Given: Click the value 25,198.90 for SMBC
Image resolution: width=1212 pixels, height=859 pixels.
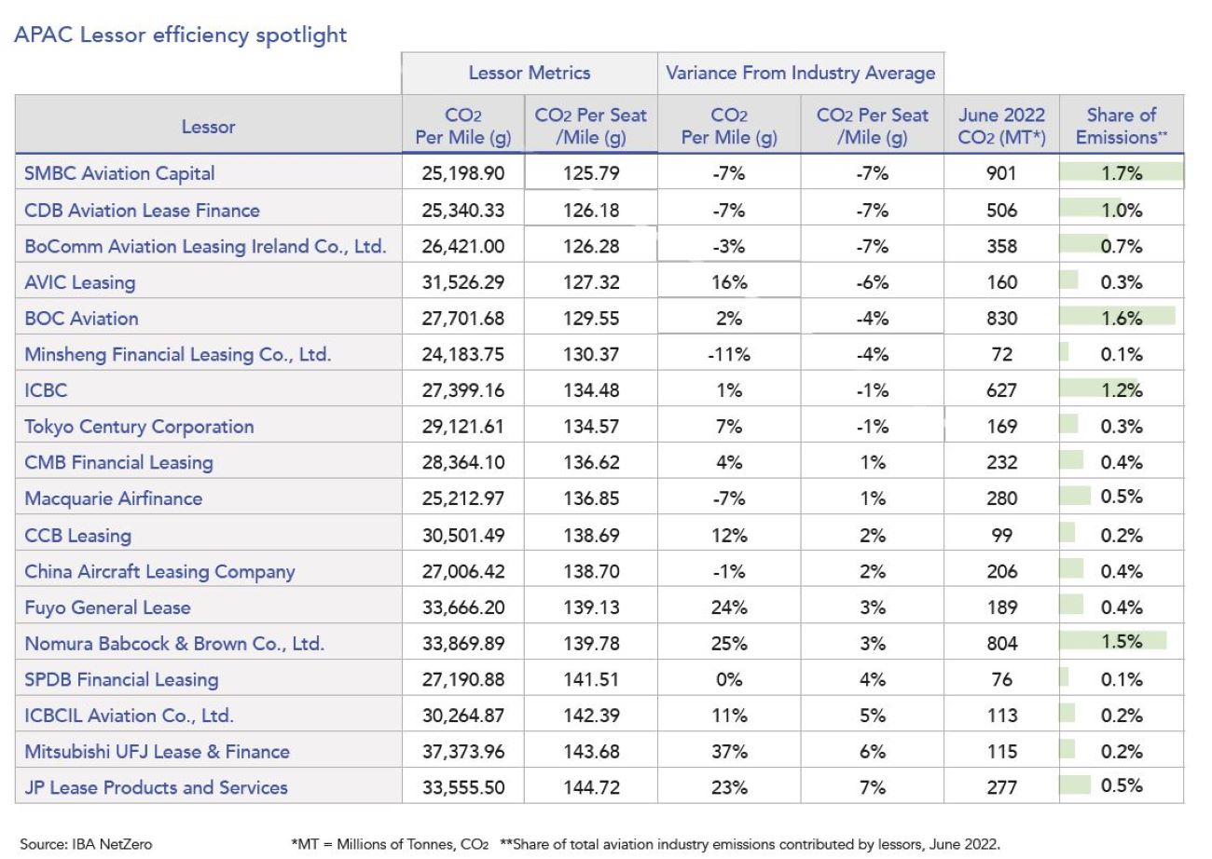Looking at the screenshot, I should [x=462, y=173].
